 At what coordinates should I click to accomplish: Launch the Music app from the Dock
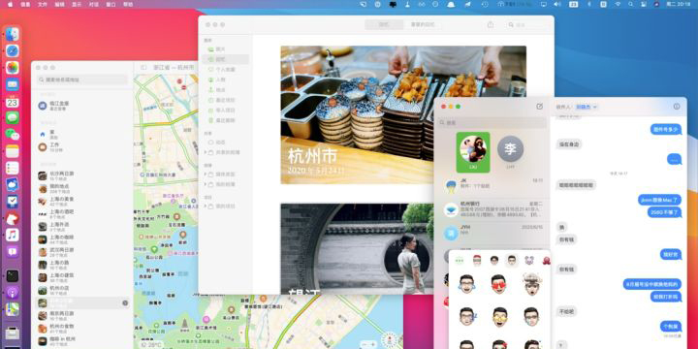[x=13, y=235]
